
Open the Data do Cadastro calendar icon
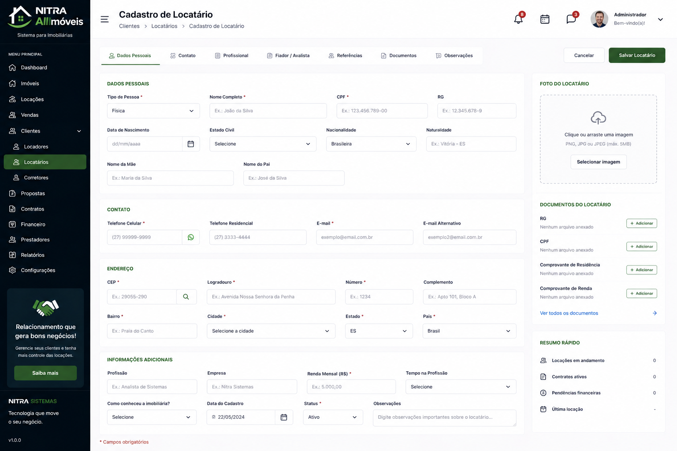click(284, 417)
